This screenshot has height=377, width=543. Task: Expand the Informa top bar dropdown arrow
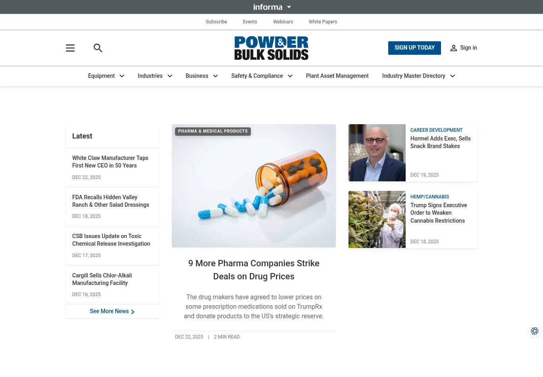pyautogui.click(x=289, y=7)
